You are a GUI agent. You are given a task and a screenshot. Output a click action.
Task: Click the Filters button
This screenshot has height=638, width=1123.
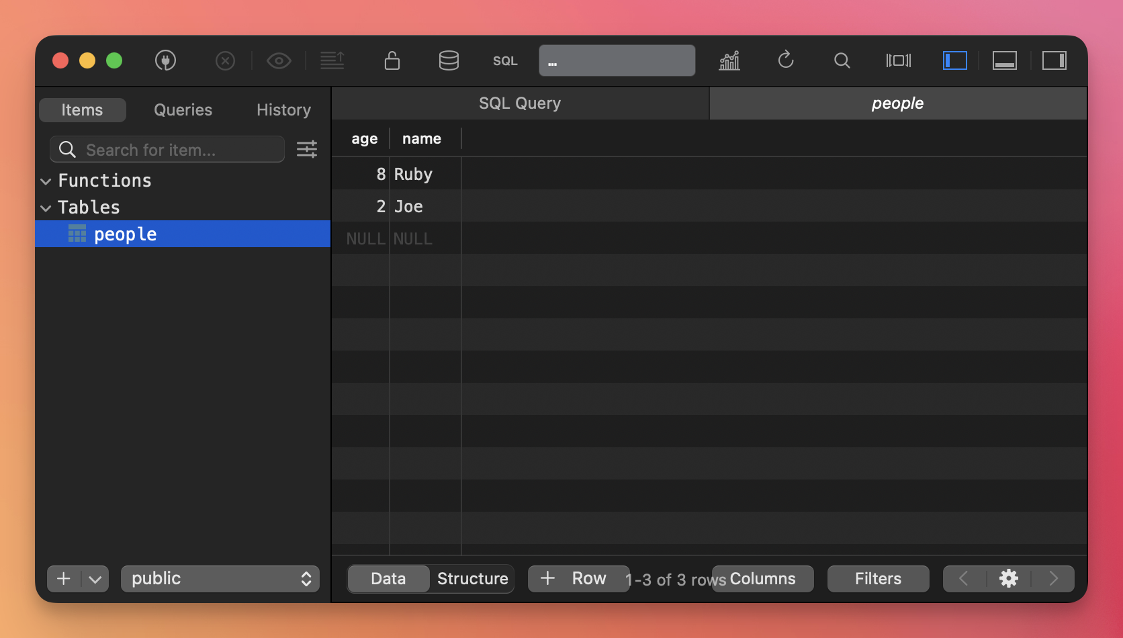[878, 578]
